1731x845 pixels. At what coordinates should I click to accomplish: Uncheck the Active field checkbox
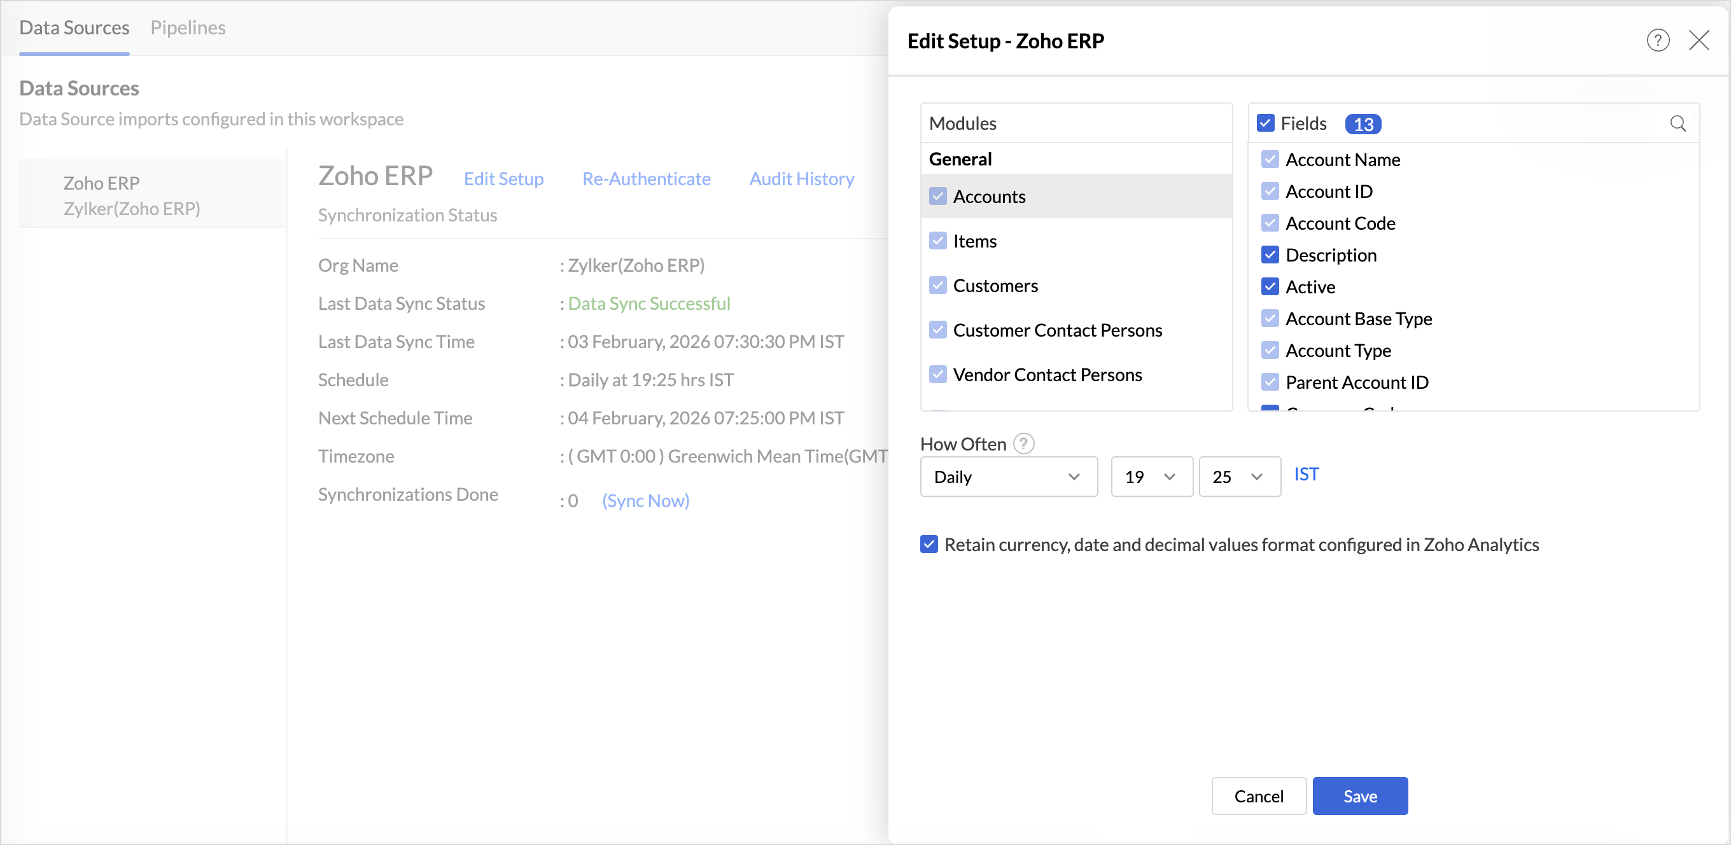tap(1270, 287)
